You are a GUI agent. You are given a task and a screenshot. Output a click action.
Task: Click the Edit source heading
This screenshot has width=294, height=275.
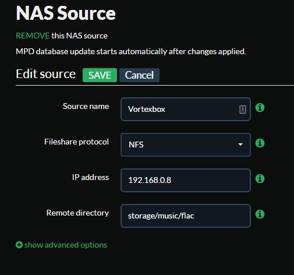tap(46, 74)
